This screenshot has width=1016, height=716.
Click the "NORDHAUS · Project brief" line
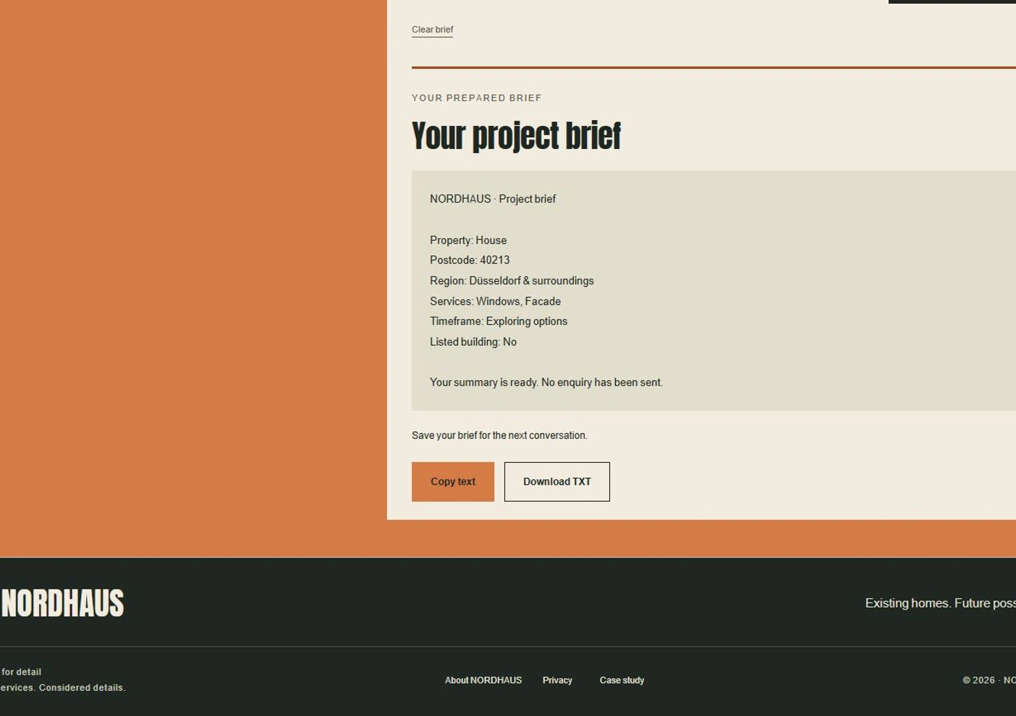[x=493, y=199]
